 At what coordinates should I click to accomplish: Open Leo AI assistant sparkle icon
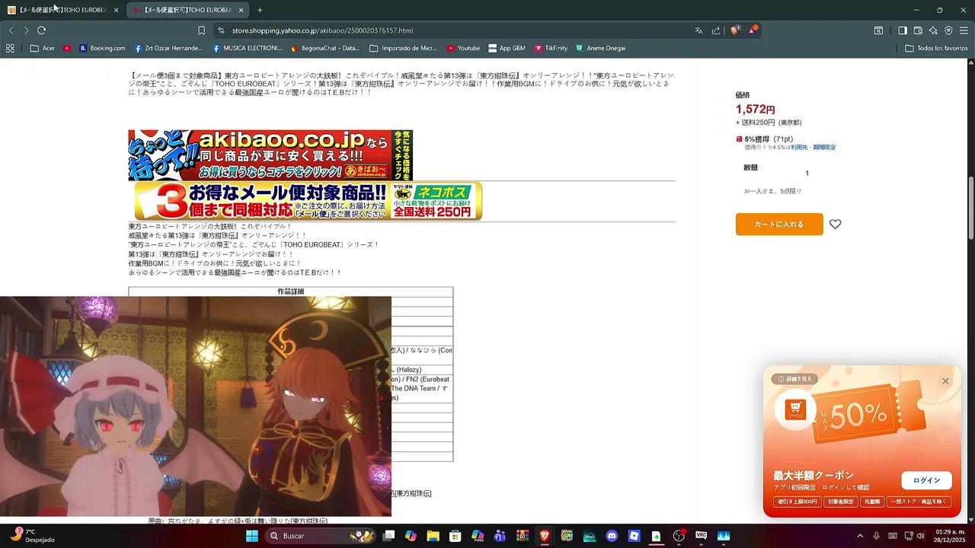933,30
